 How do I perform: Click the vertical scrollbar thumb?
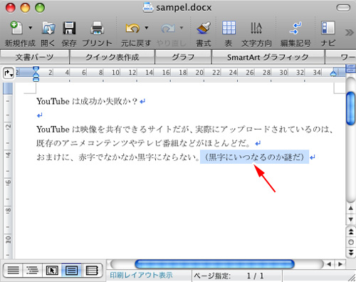click(x=350, y=108)
